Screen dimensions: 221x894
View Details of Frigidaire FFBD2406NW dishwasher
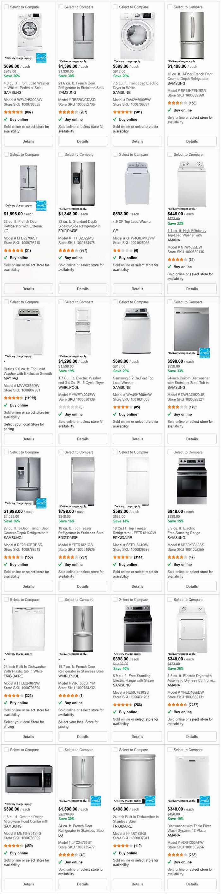[28, 736]
